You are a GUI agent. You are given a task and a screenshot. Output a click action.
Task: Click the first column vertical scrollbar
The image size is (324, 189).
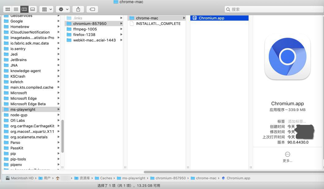(x=63, y=136)
